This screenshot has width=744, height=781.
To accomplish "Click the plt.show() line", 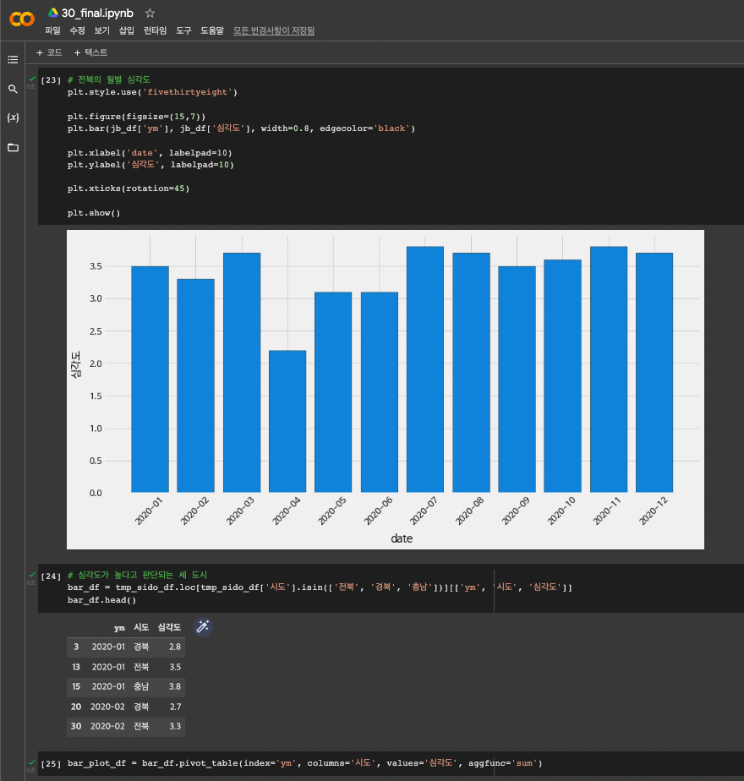I will (x=94, y=213).
